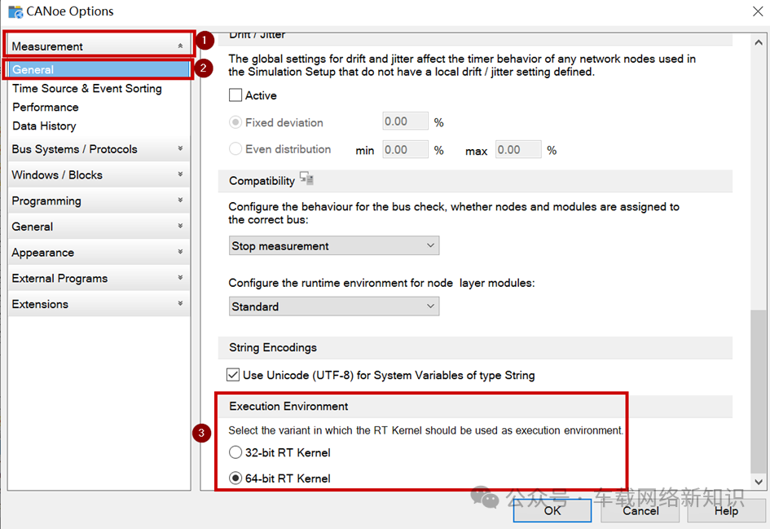Click the scrollbar down arrow

(x=759, y=482)
